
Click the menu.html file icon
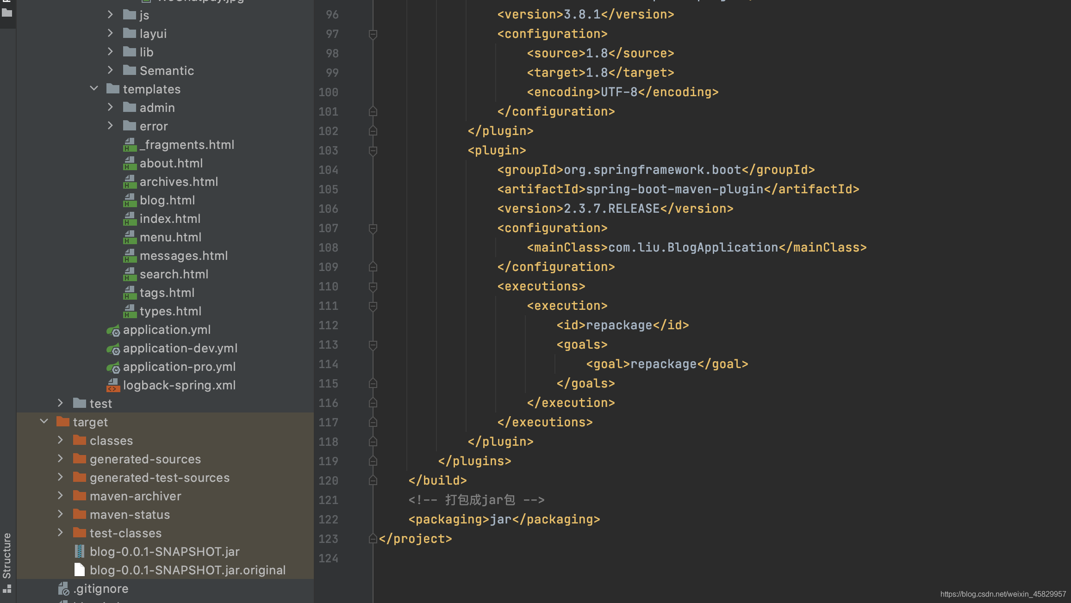[x=130, y=237]
